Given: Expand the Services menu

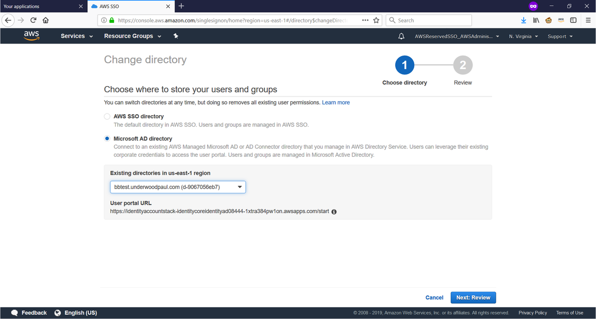Looking at the screenshot, I should pos(77,36).
